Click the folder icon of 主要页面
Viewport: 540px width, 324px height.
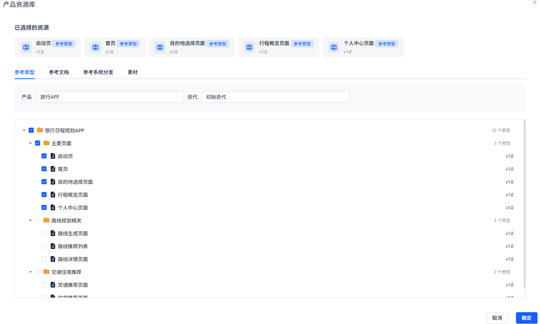coord(46,143)
